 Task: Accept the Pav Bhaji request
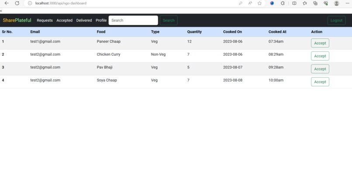pyautogui.click(x=320, y=69)
